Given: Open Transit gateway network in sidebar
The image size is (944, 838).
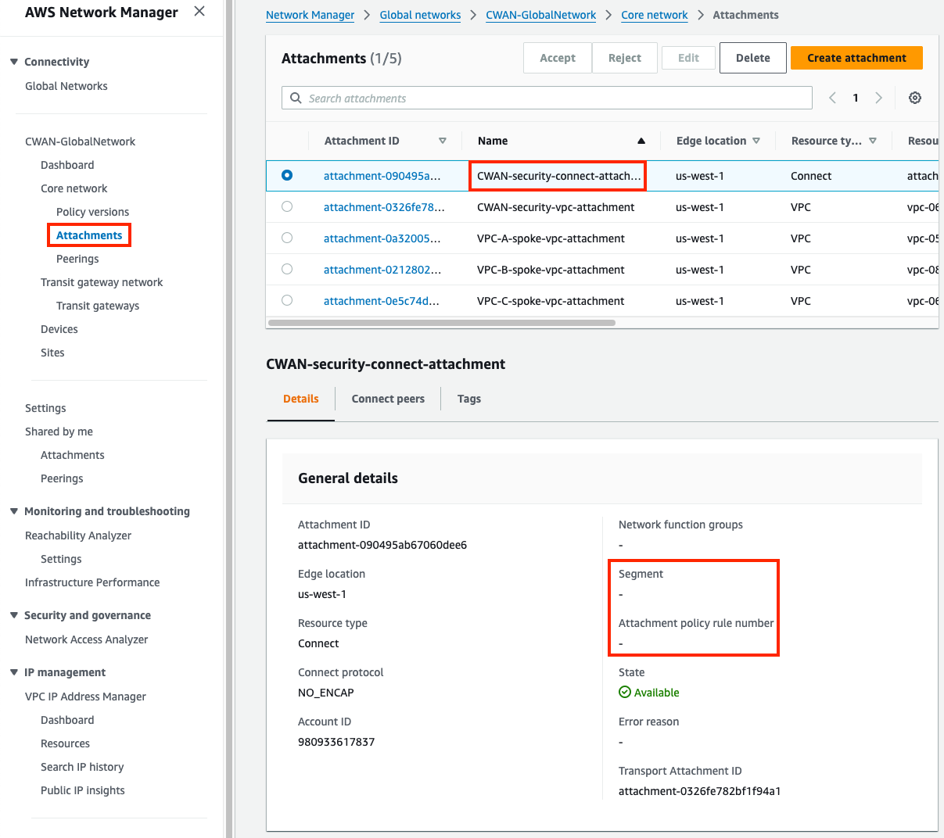Looking at the screenshot, I should coord(102,282).
